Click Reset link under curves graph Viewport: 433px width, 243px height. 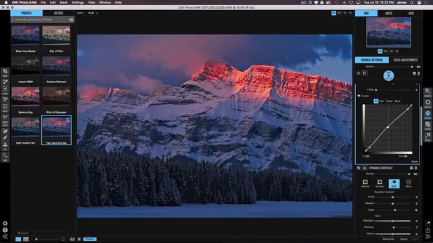point(415,162)
